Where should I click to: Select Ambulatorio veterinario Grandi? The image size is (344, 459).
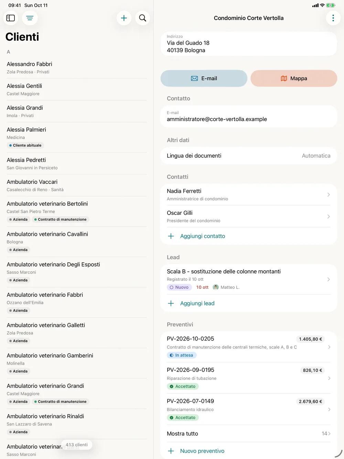pos(76,393)
